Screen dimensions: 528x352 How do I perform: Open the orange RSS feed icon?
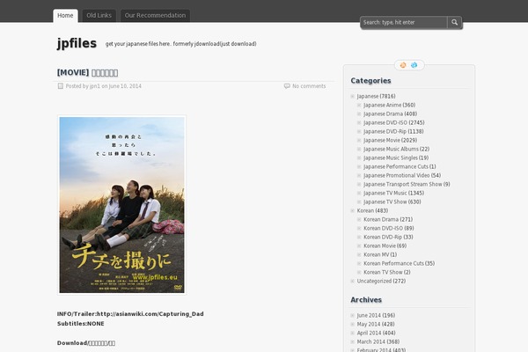point(403,65)
